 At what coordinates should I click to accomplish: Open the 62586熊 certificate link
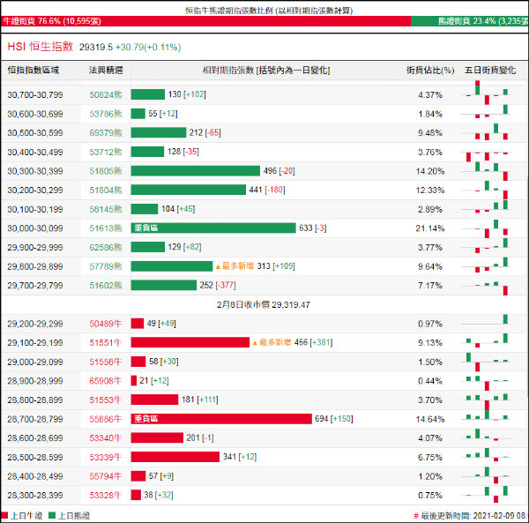[x=106, y=248]
